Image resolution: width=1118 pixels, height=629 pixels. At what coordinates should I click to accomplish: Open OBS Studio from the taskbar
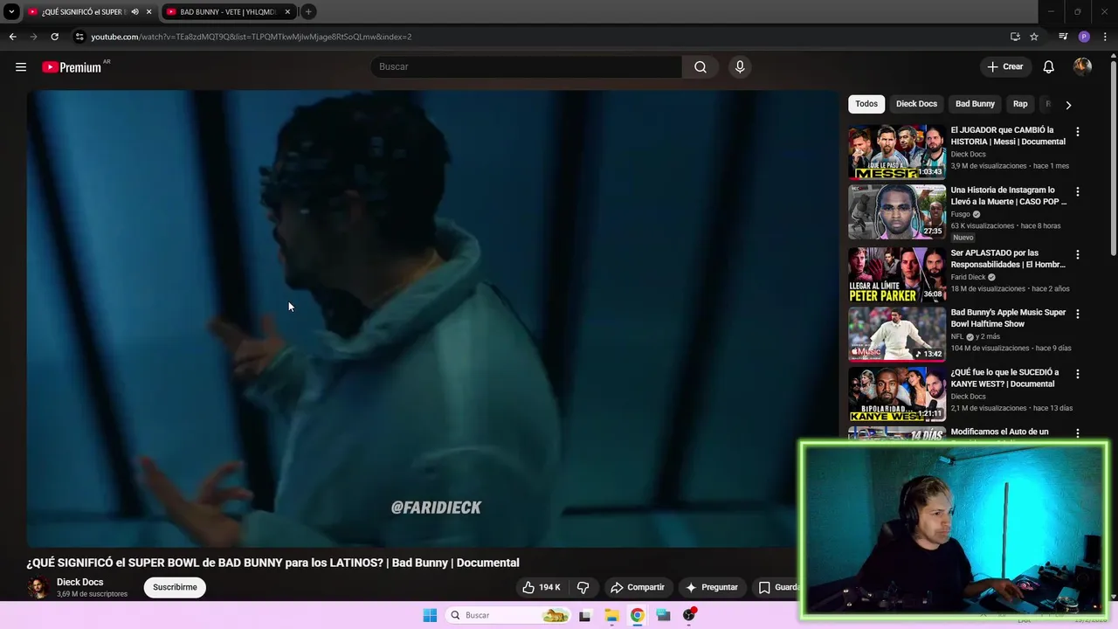coord(689,616)
